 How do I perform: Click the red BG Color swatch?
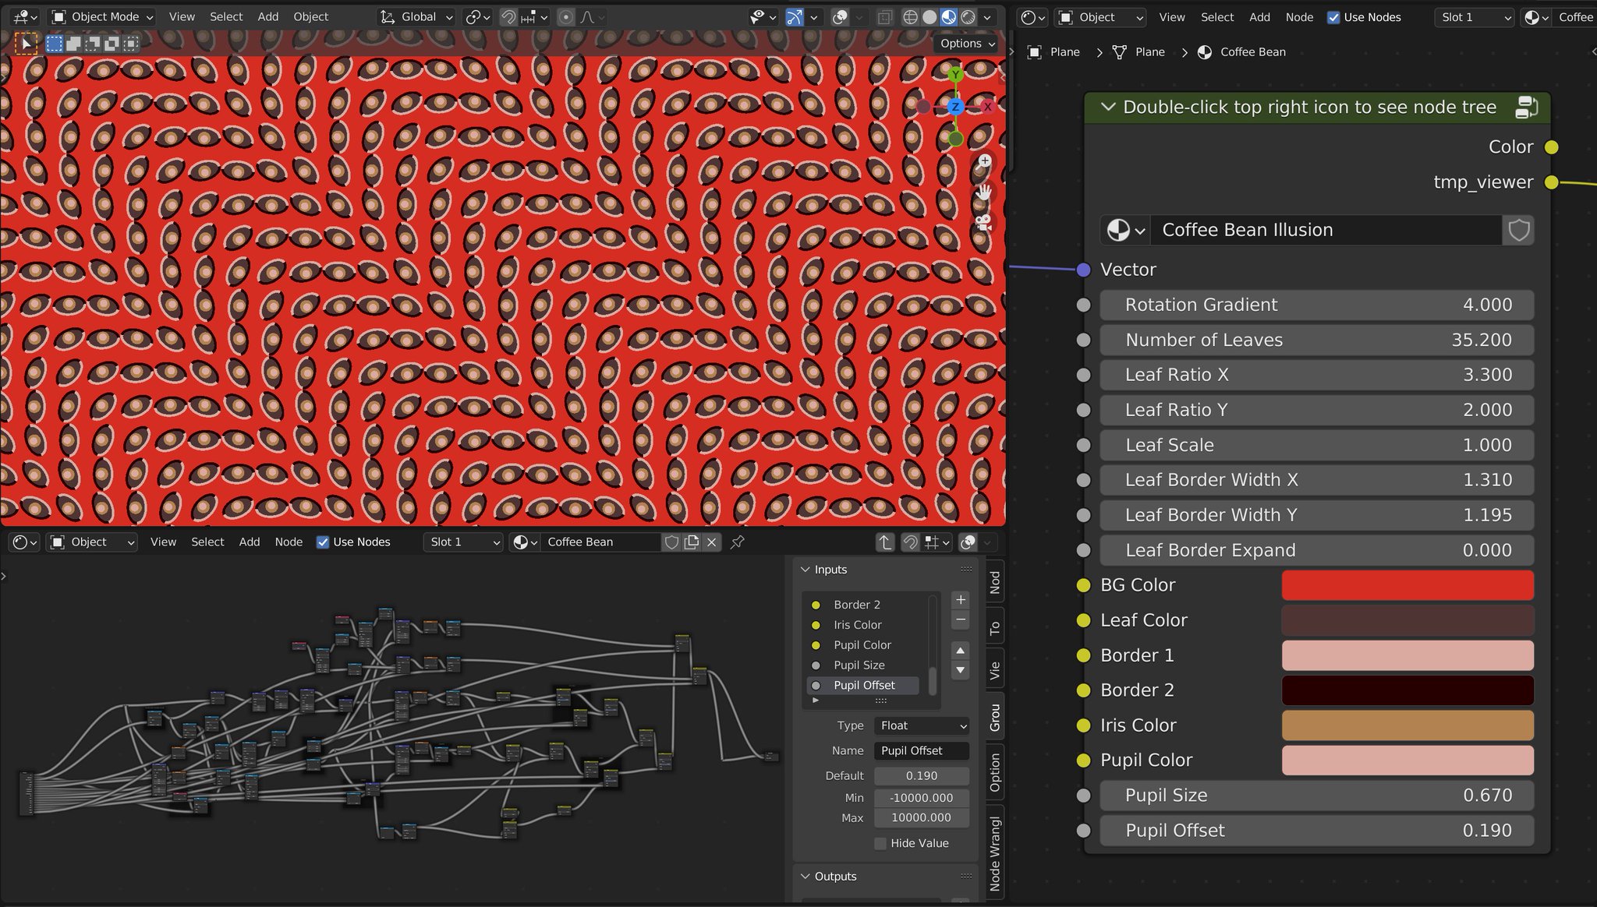click(x=1406, y=584)
